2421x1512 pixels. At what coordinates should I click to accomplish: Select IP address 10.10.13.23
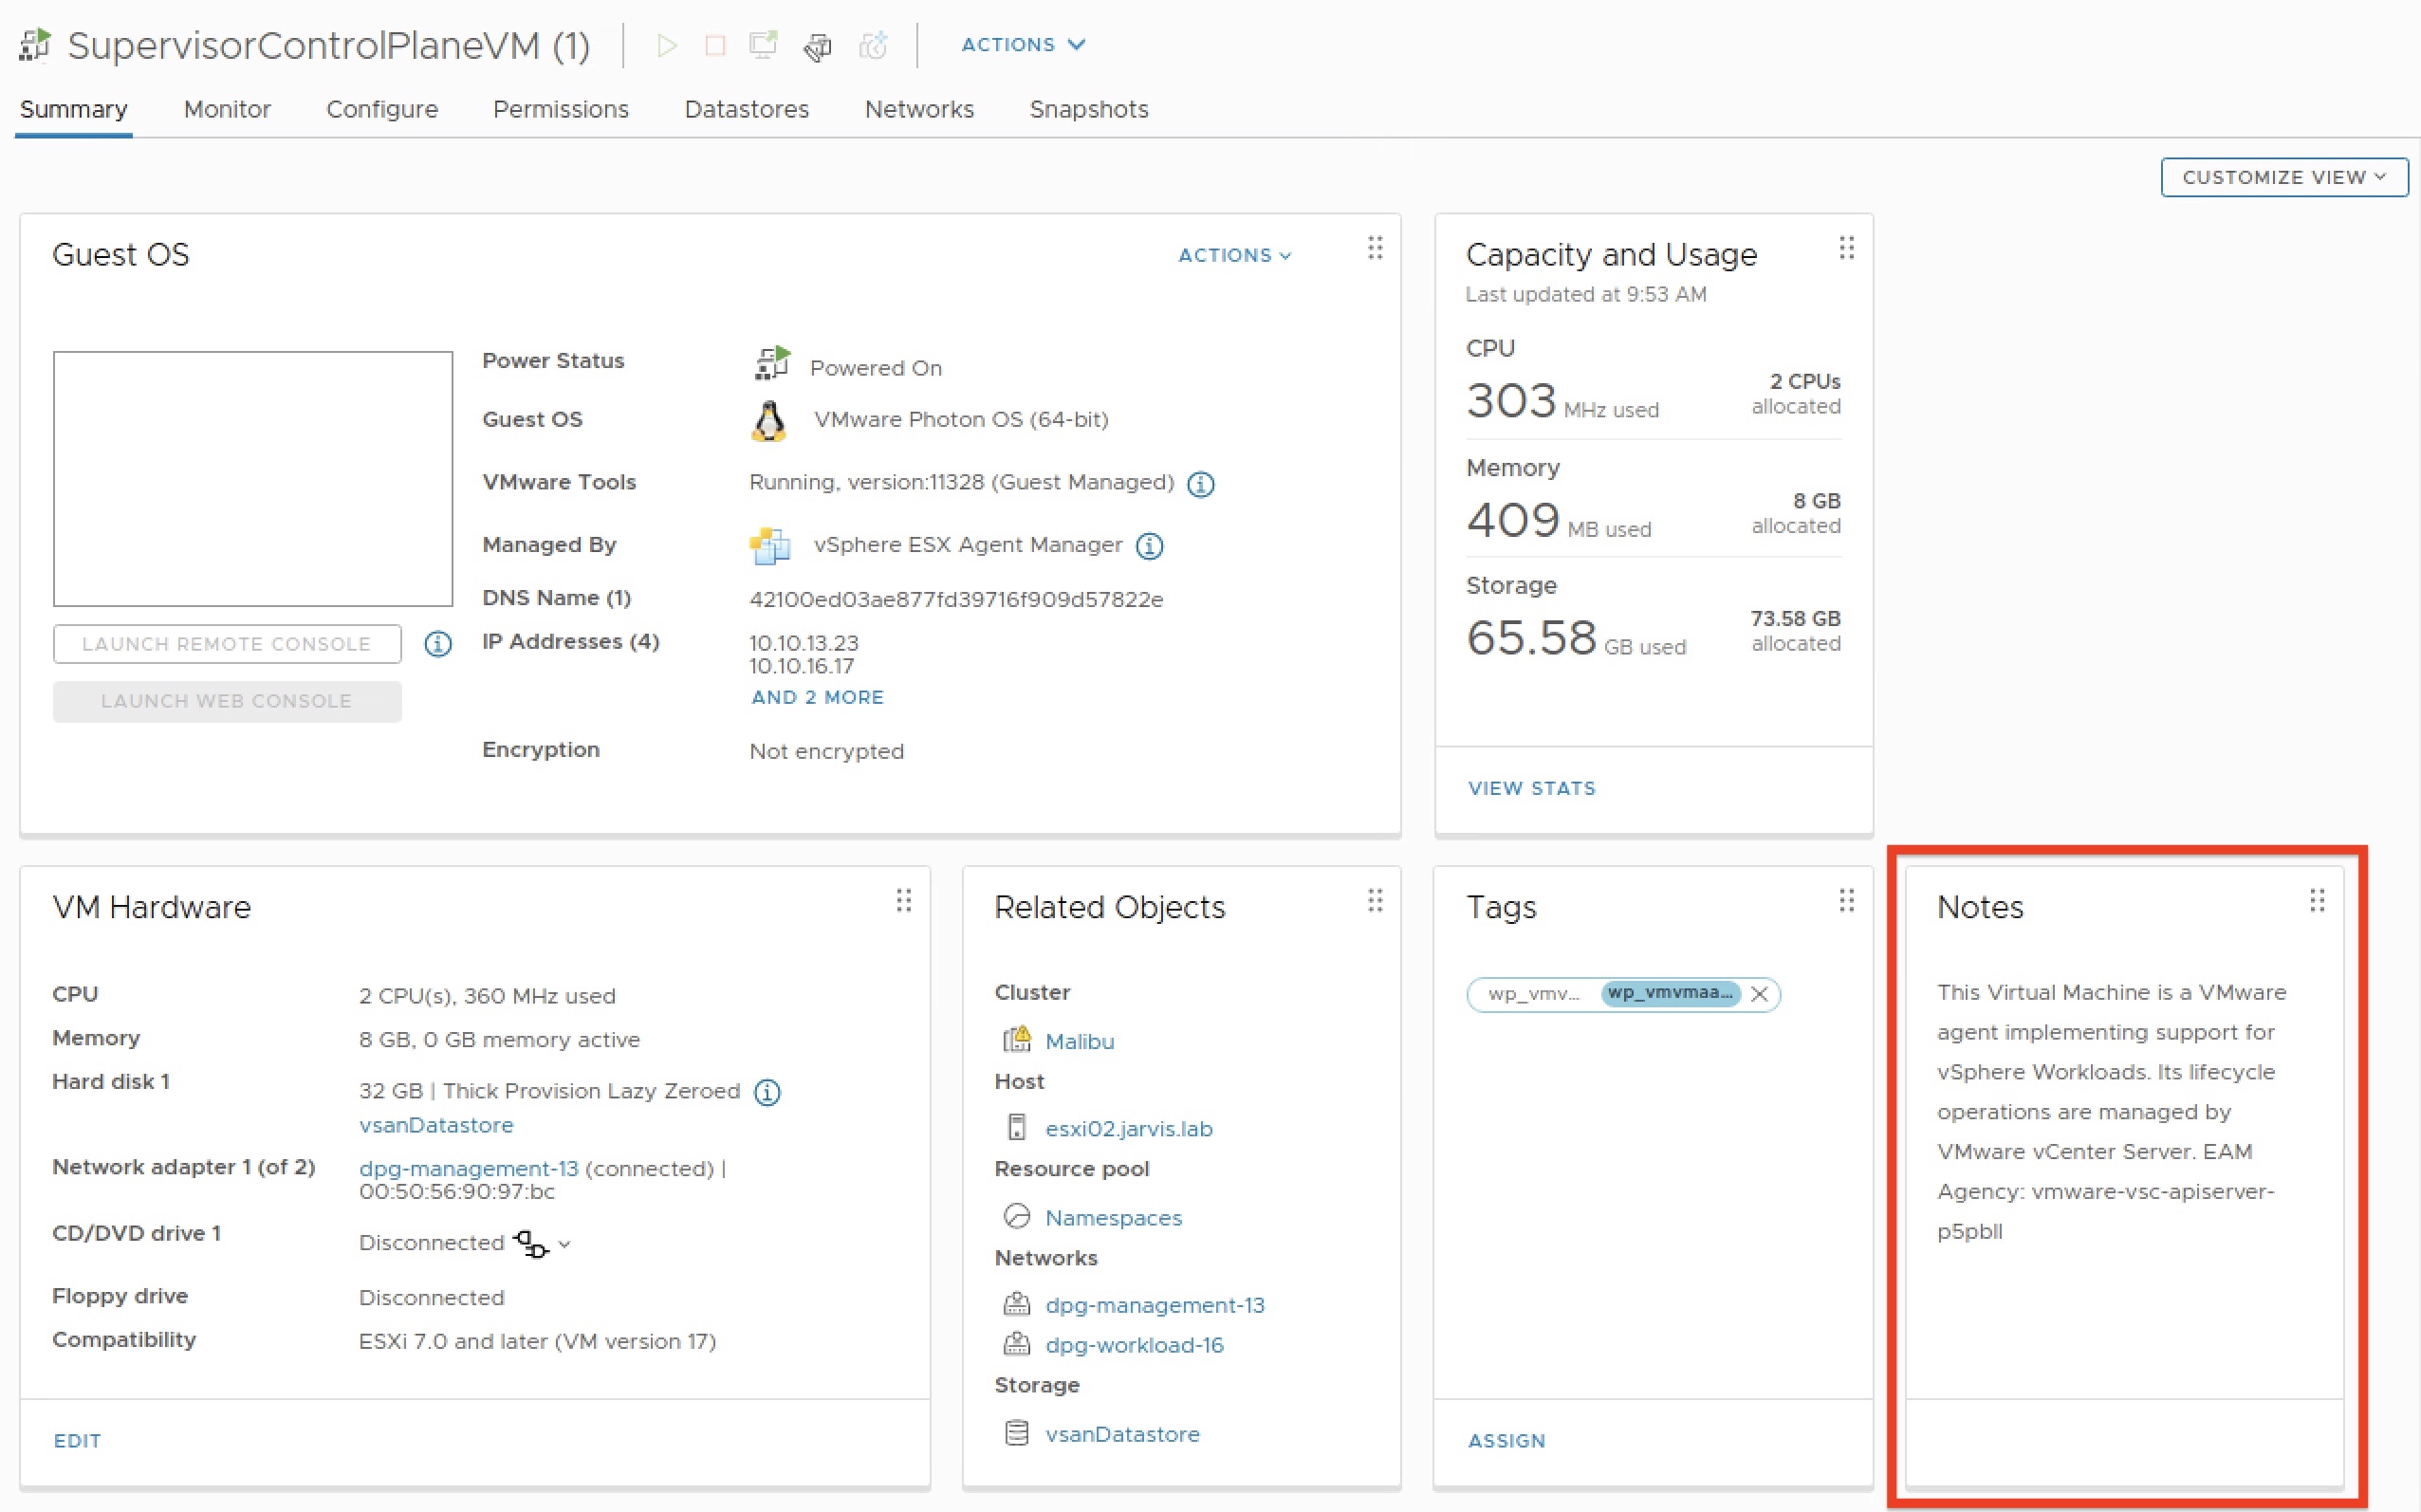point(804,642)
